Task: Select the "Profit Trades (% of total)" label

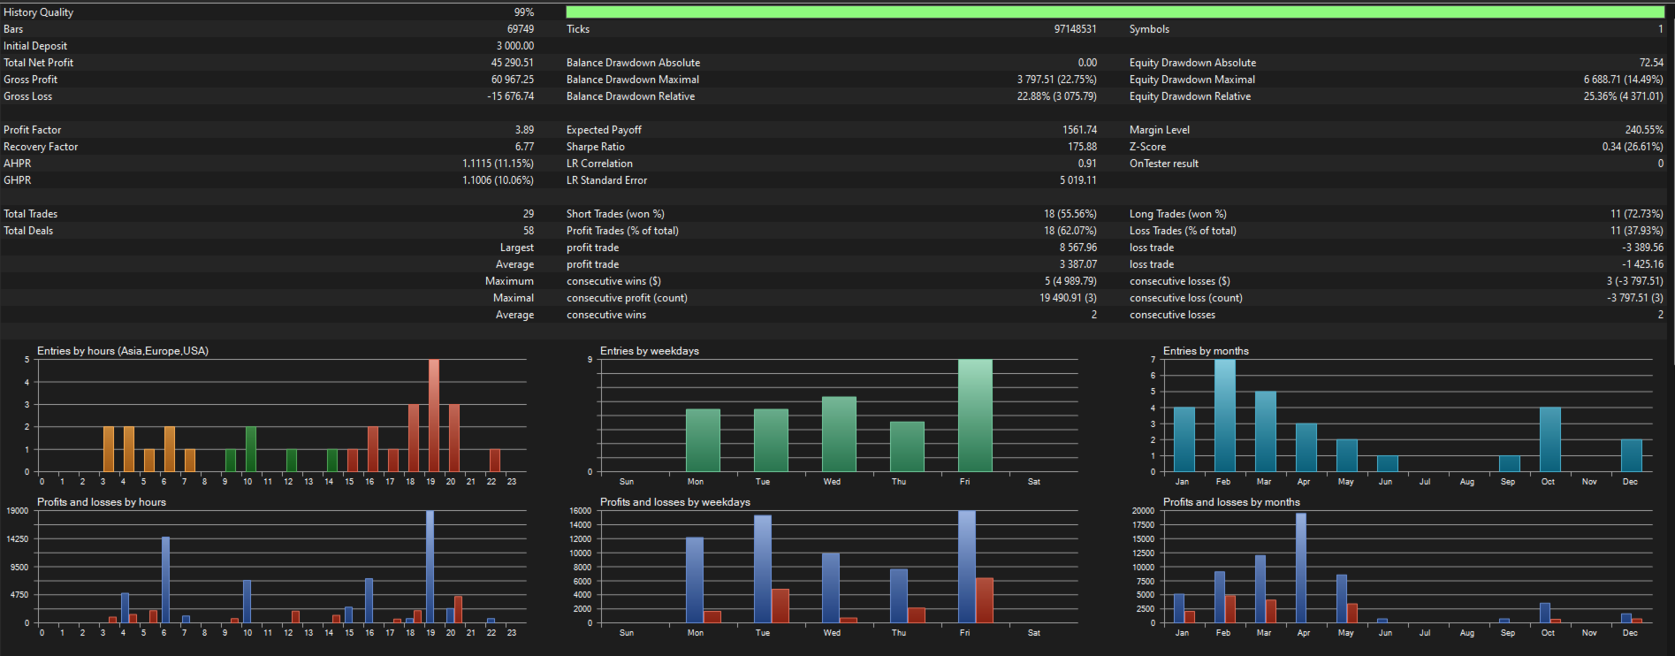Action: pos(622,231)
